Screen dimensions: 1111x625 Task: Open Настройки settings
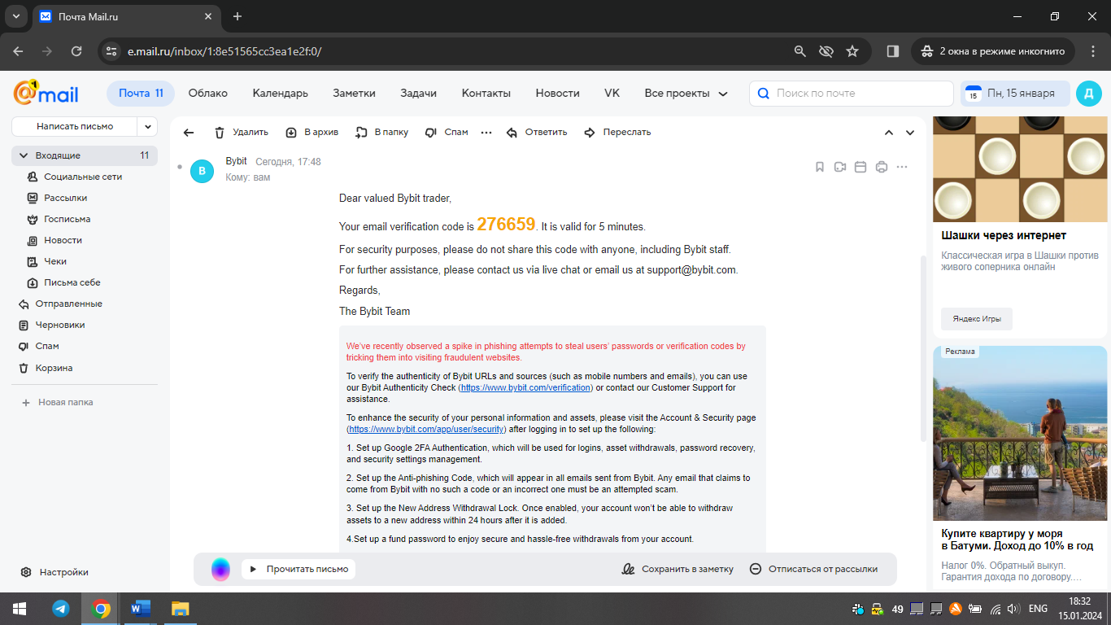coord(54,572)
